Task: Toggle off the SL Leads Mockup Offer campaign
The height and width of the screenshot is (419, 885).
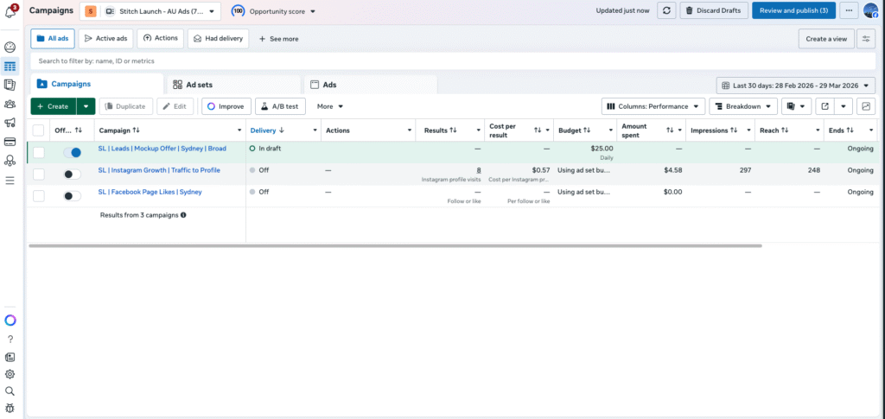Action: point(73,152)
